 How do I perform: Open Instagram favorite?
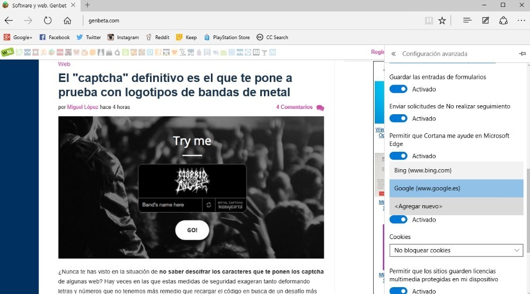tap(123, 38)
